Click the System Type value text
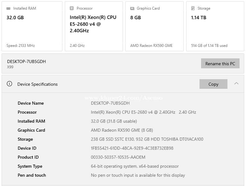The height and width of the screenshot is (186, 247). coord(135,166)
